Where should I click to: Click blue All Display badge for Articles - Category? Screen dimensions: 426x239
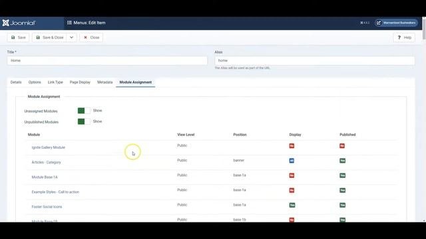pos(292,161)
